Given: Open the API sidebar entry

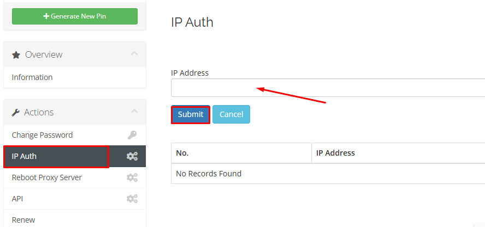Looking at the screenshot, I should click(x=17, y=199).
